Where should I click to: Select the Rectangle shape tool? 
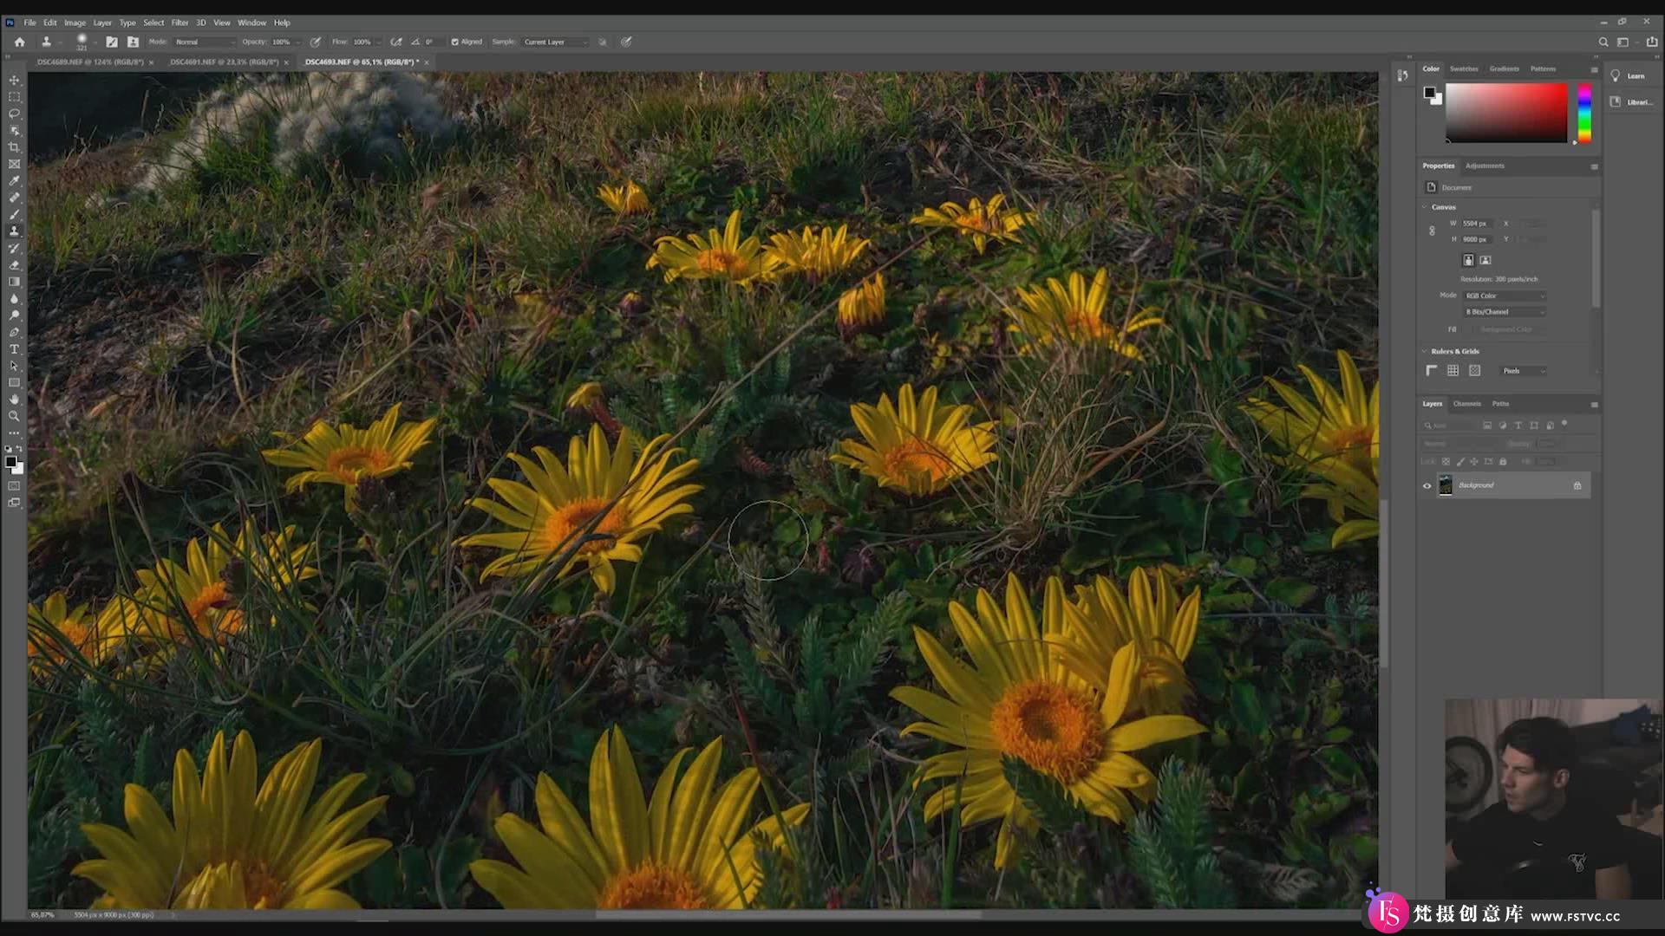click(14, 383)
